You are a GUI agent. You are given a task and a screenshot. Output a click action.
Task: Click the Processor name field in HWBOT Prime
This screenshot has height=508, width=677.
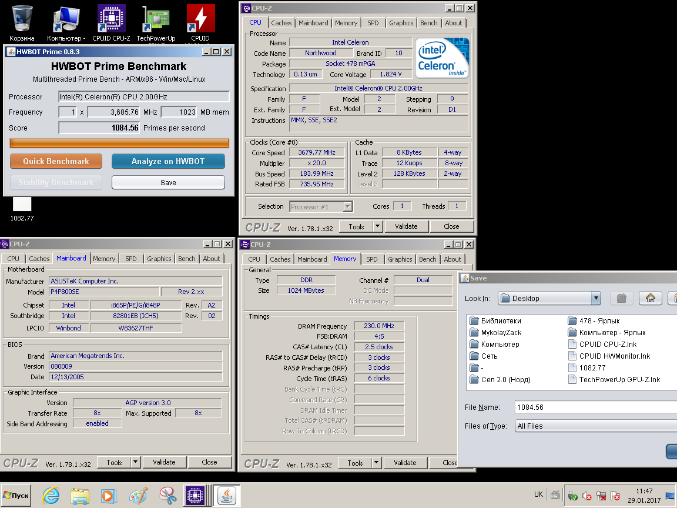click(144, 97)
